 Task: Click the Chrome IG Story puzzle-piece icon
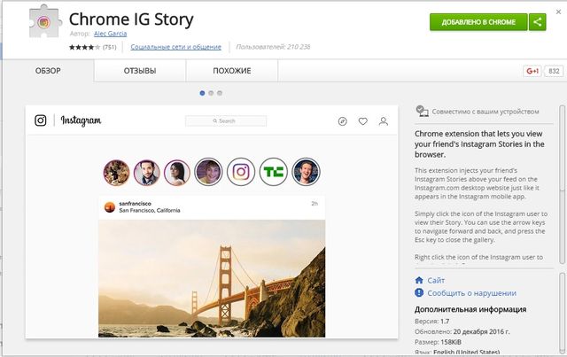(44, 21)
